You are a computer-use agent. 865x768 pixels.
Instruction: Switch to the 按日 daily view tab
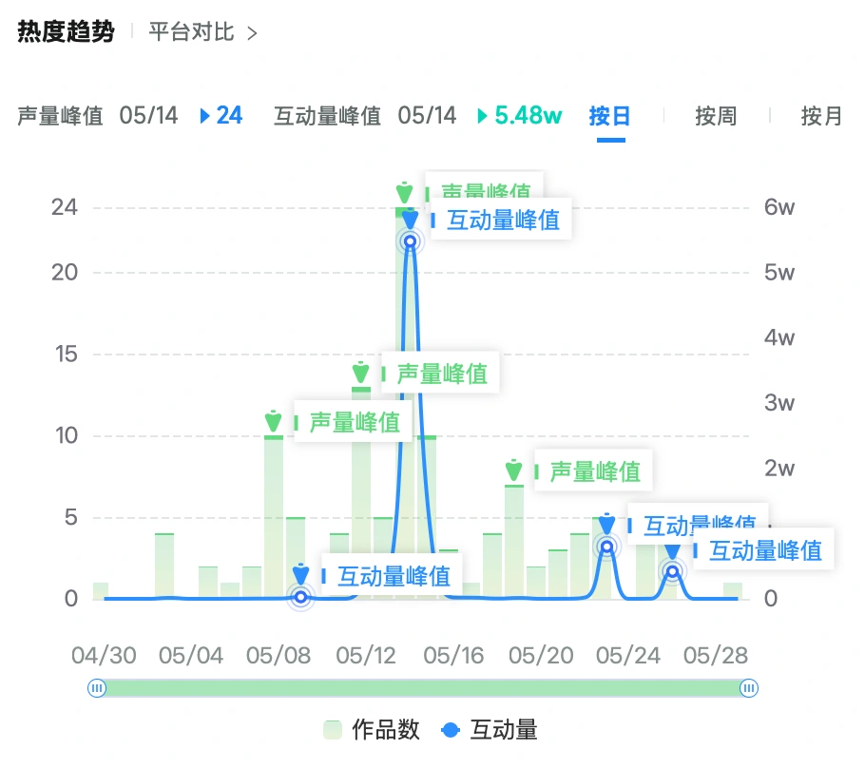609,116
